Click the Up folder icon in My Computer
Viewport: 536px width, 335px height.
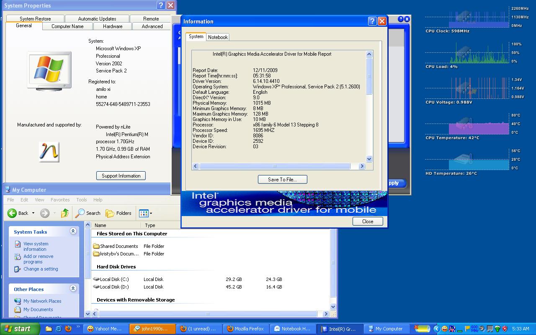[65, 213]
